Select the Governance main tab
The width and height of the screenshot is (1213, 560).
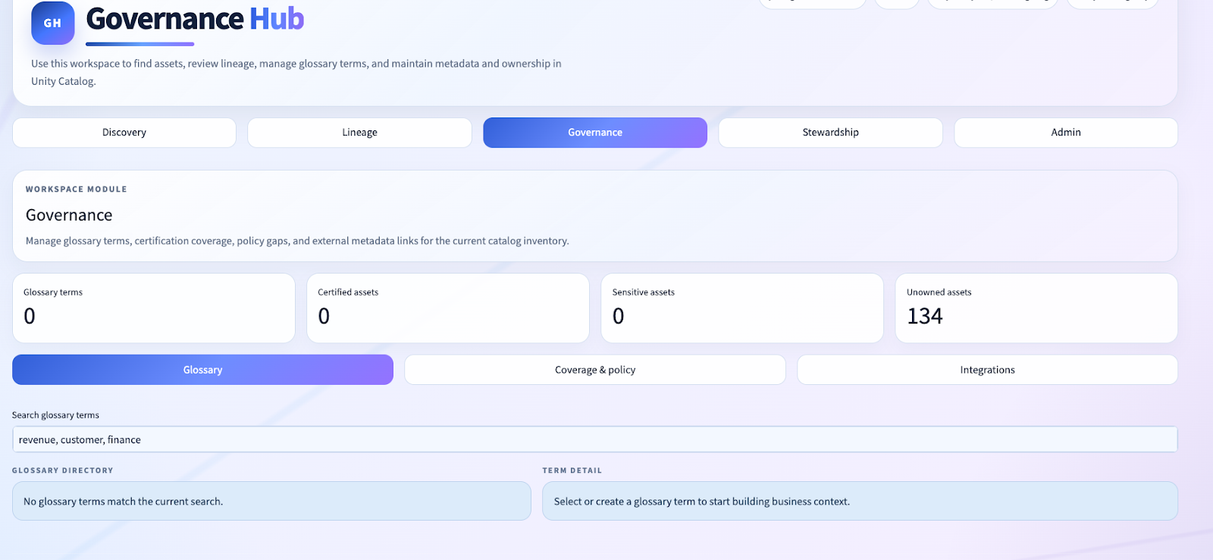point(595,133)
